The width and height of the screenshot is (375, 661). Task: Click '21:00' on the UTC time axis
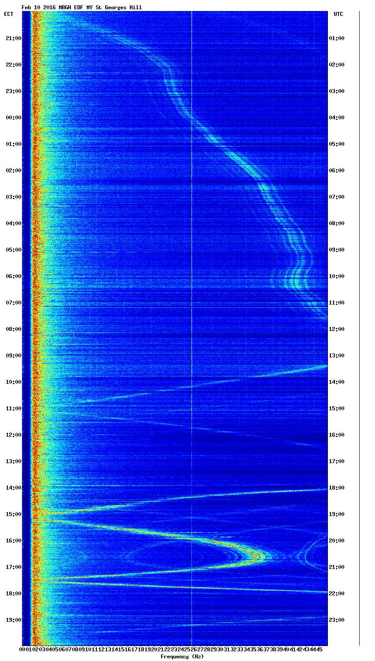(337, 567)
